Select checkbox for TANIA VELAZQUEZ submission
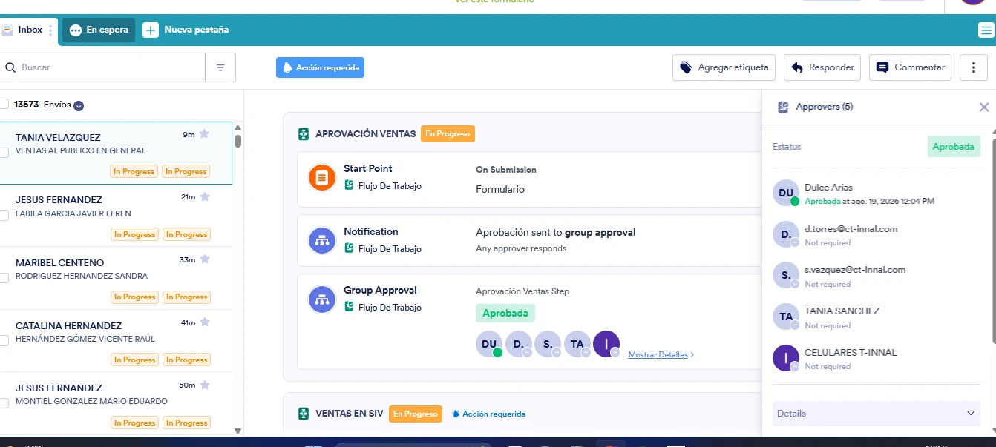The height and width of the screenshot is (447, 996). click(4, 153)
